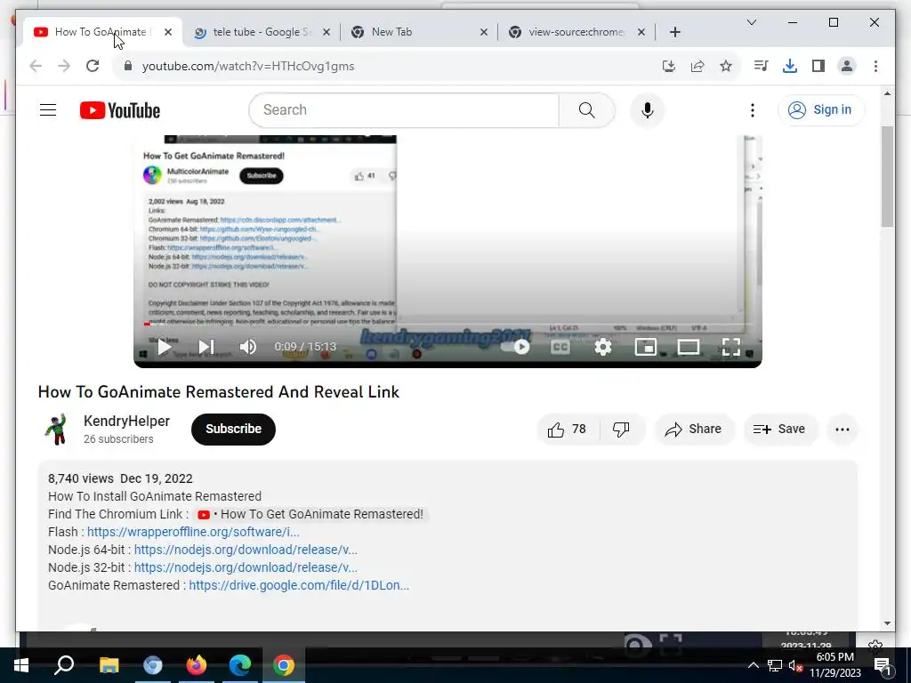Bookmark this page with star
The height and width of the screenshot is (683, 911).
pos(726,66)
